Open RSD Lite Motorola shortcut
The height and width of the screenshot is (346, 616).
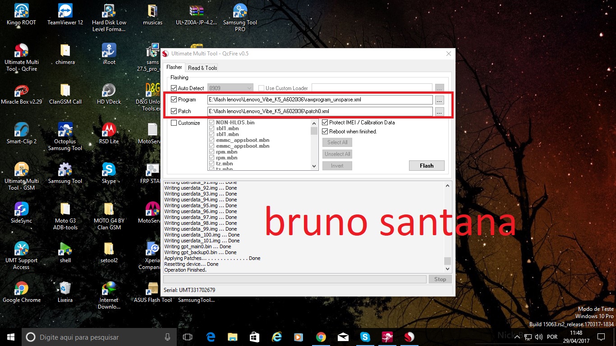click(x=109, y=132)
